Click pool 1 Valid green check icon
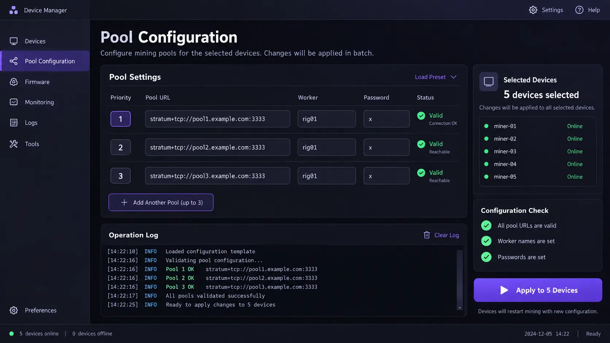The image size is (610, 343). pyautogui.click(x=421, y=116)
